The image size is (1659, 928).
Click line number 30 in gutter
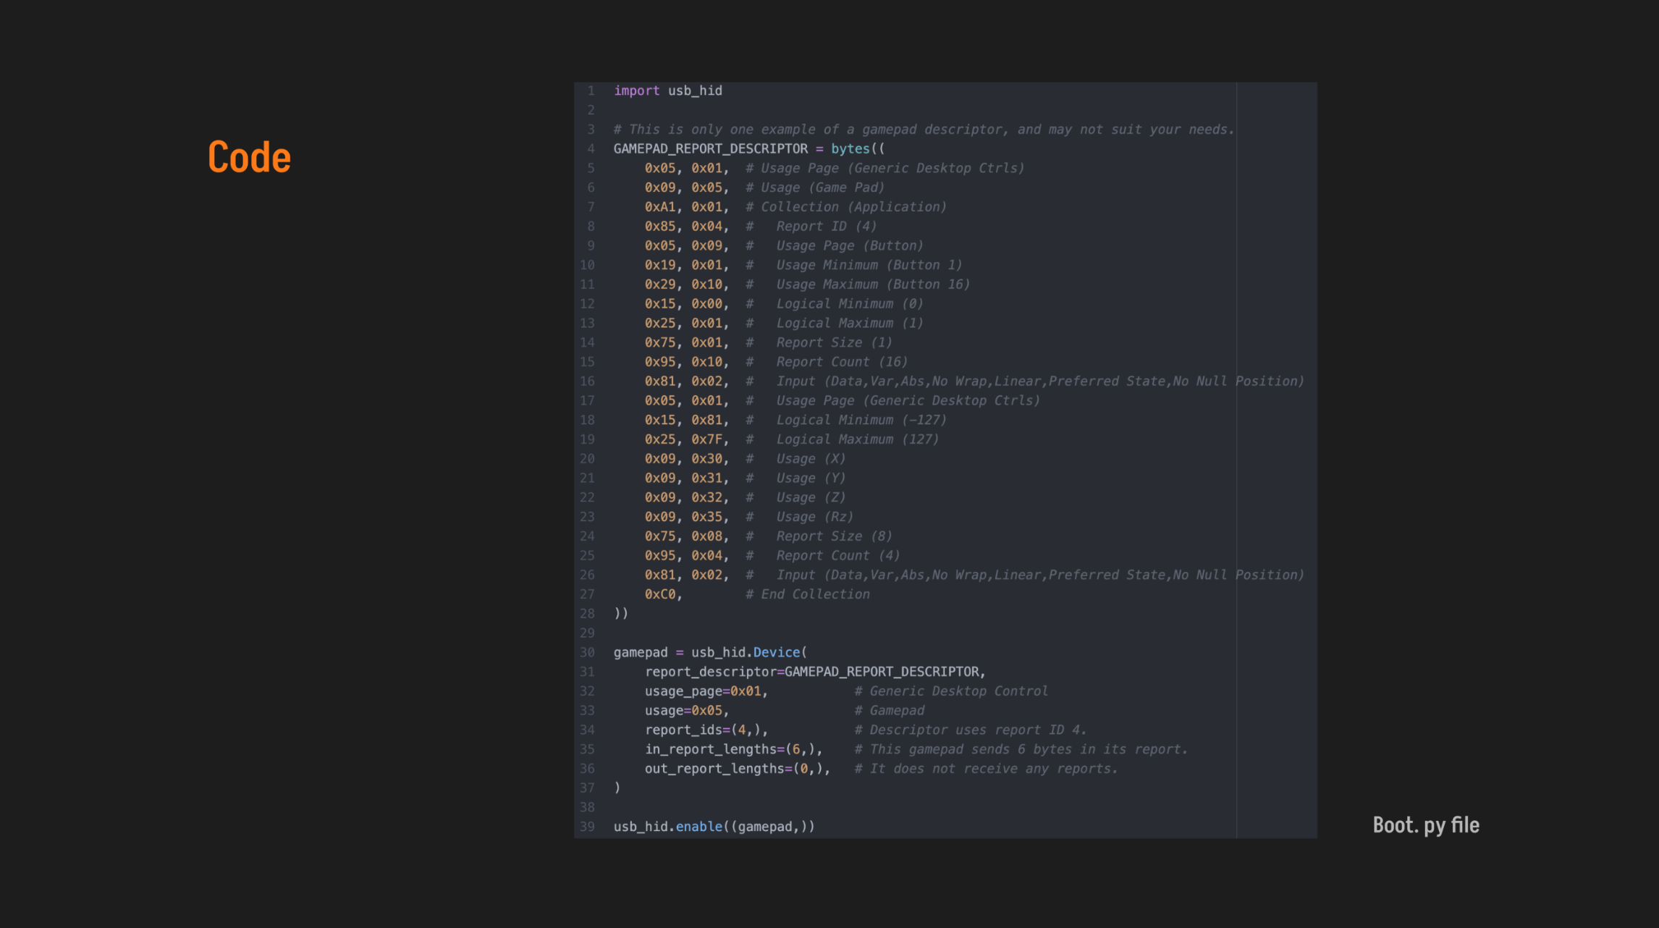587,652
